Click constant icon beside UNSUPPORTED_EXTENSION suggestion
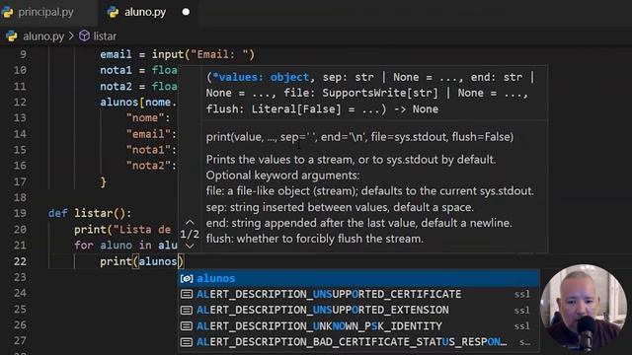Screen dimensions: 632x355 pyautogui.click(x=187, y=310)
